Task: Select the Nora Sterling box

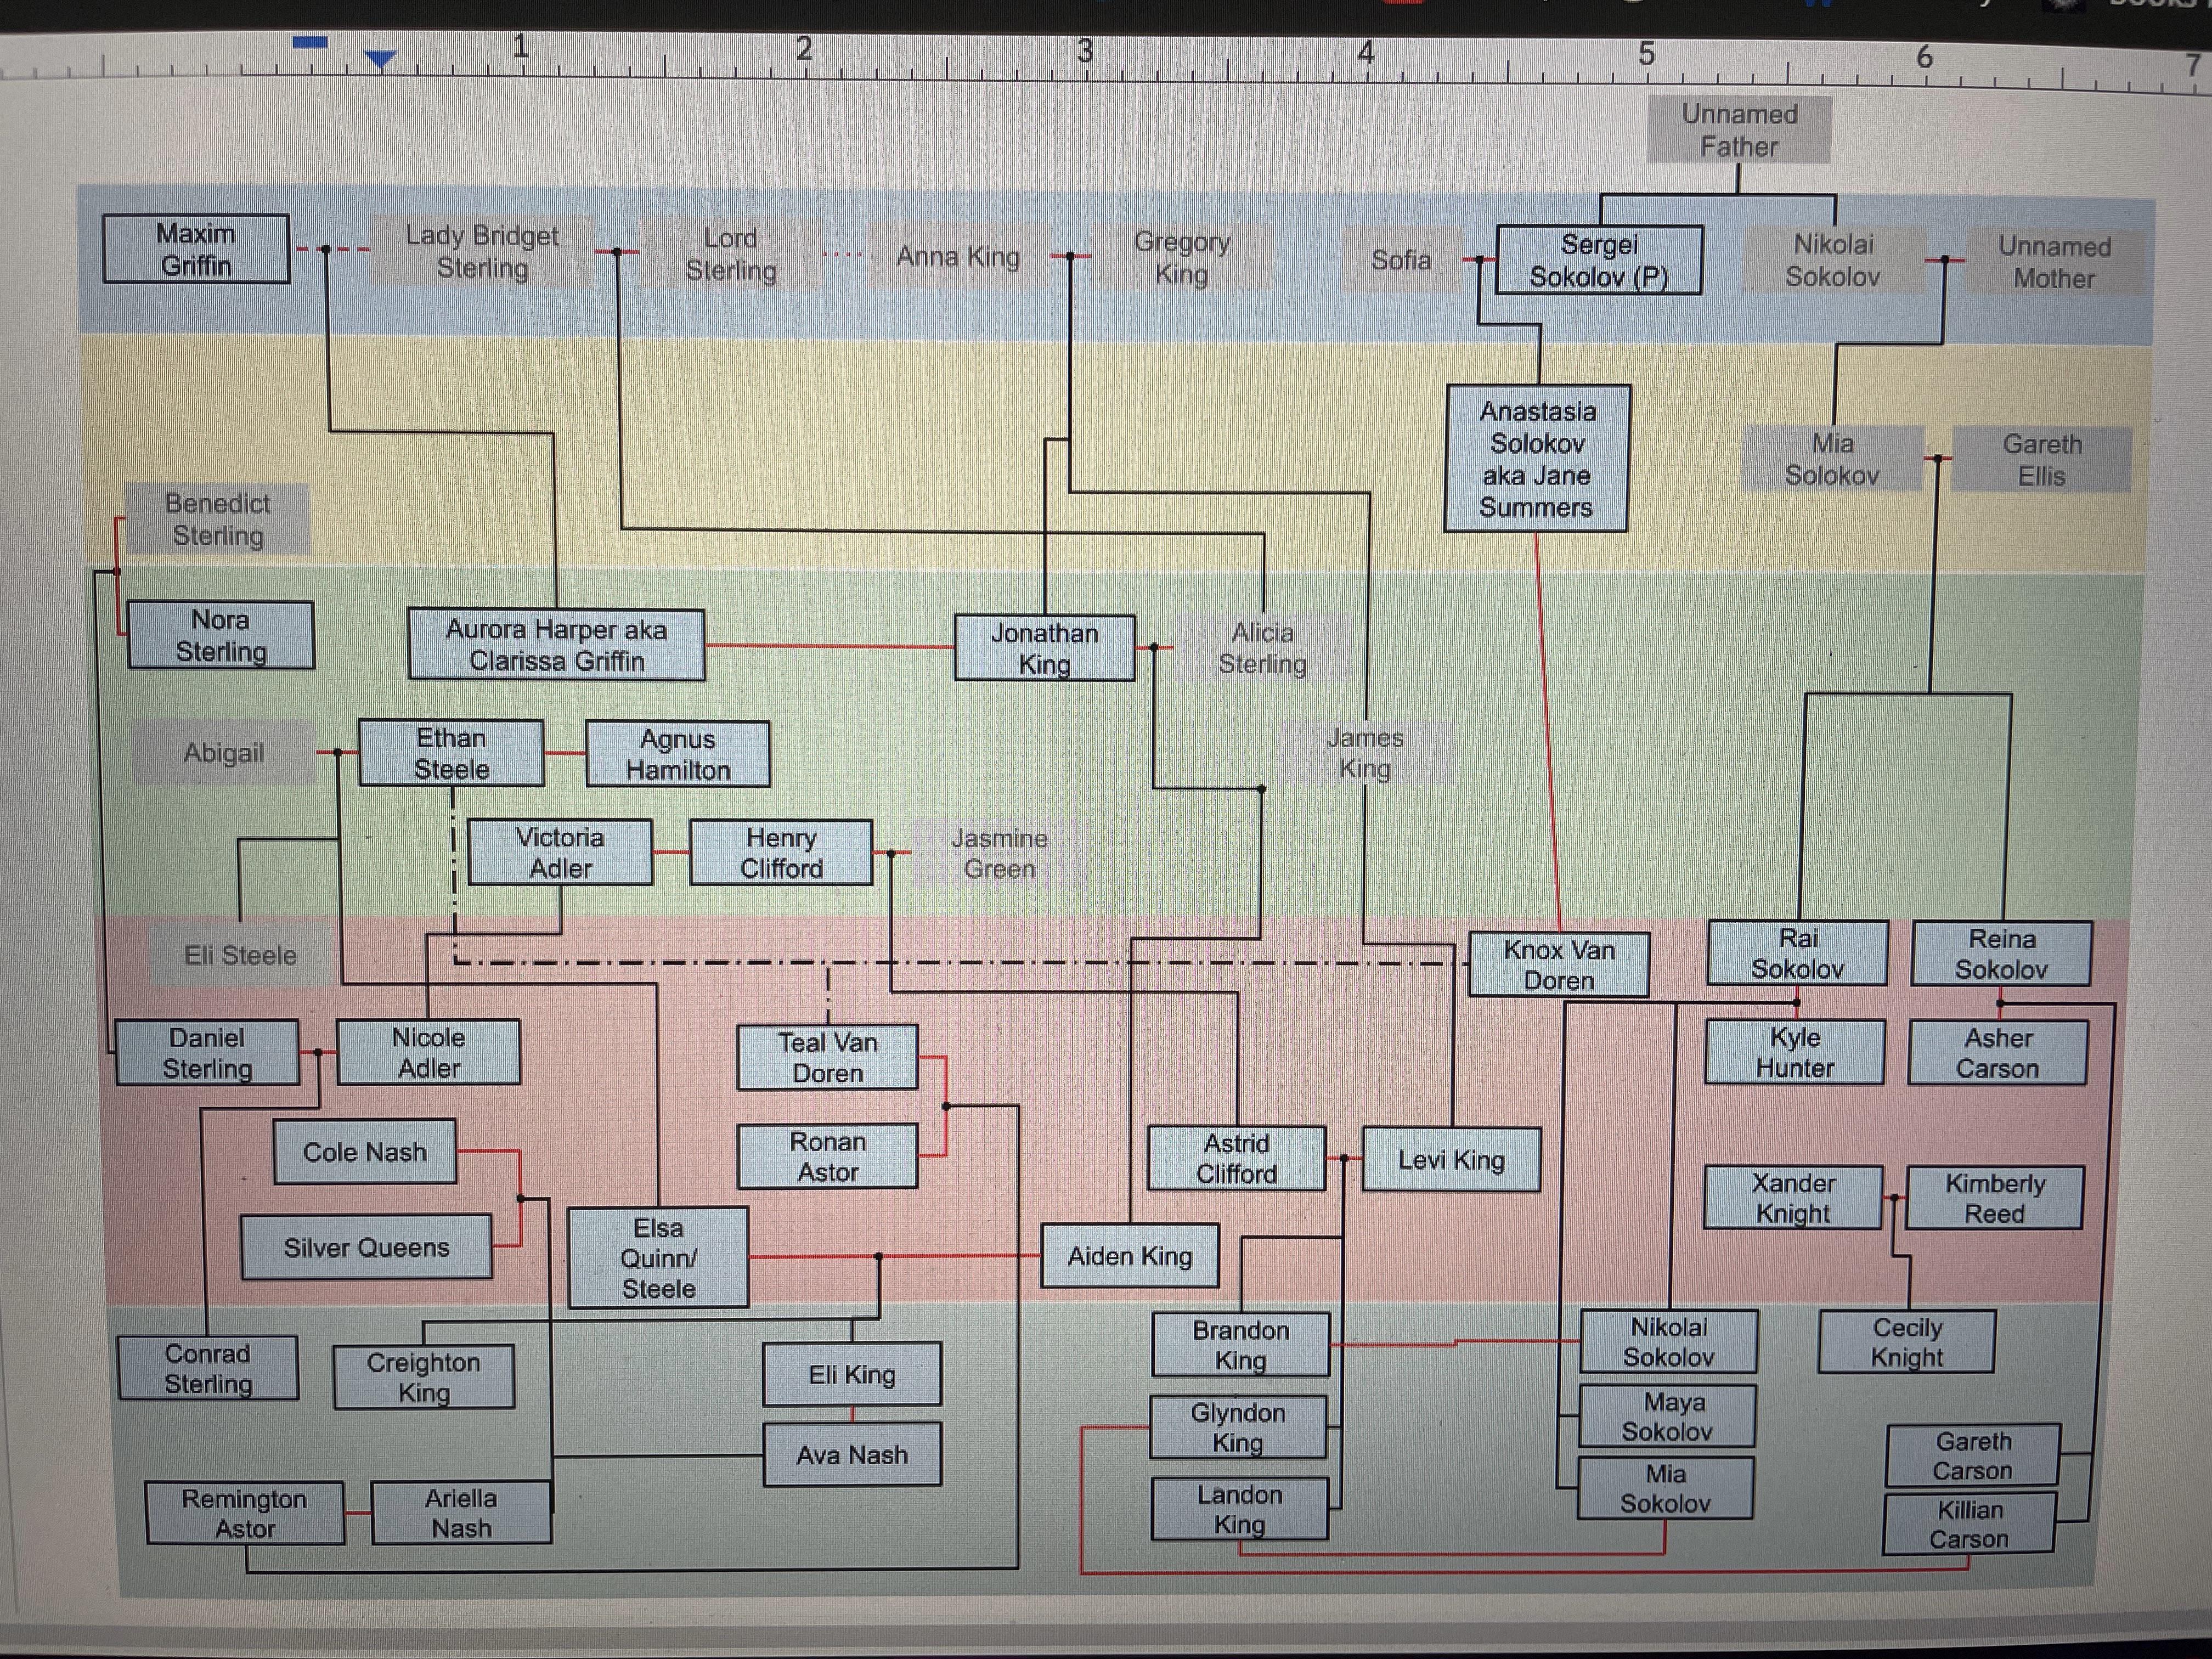Action: pyautogui.click(x=220, y=635)
